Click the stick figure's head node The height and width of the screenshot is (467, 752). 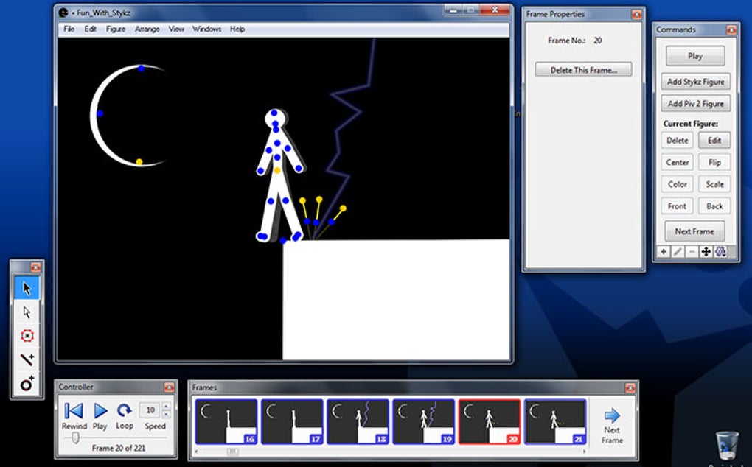click(x=274, y=113)
